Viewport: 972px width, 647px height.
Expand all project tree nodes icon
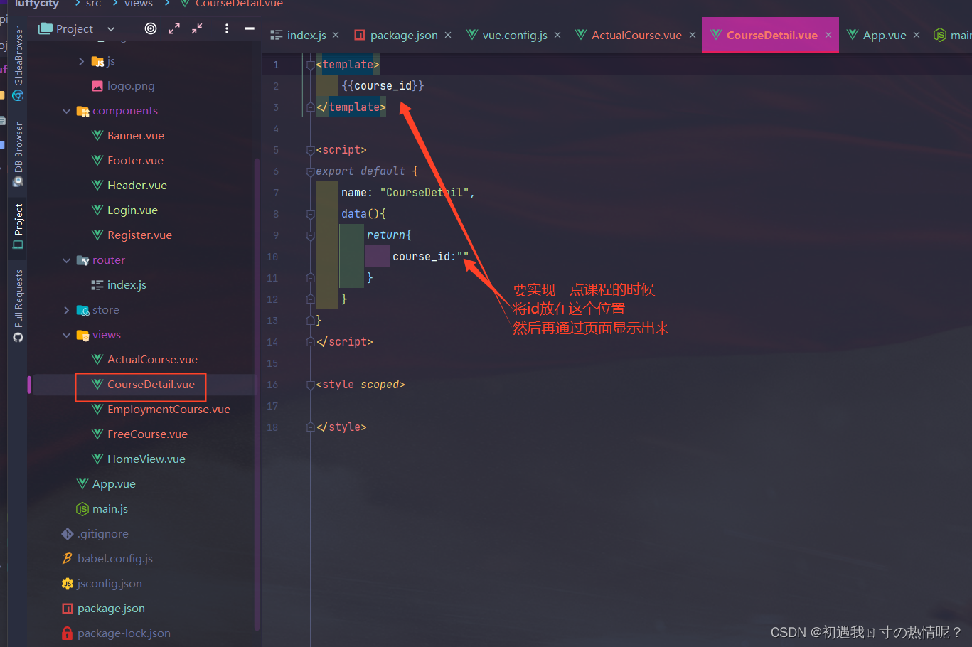(x=174, y=28)
